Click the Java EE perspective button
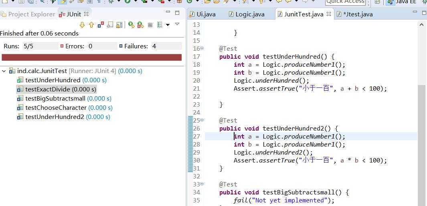The height and width of the screenshot is (206, 427). point(402,2)
